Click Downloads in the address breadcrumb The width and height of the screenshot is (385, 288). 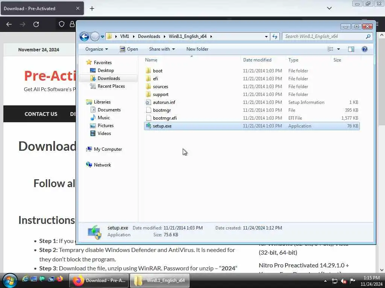pos(149,36)
